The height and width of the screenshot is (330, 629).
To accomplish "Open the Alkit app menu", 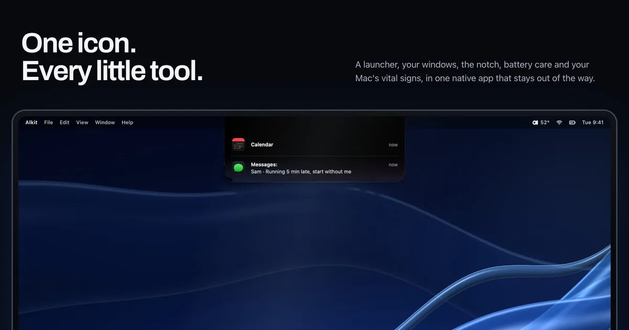I will click(31, 123).
